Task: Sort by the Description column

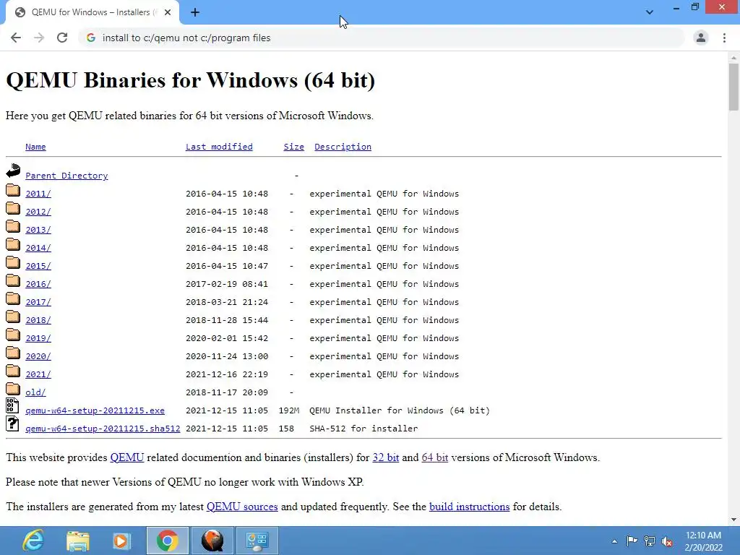Action: click(x=343, y=147)
